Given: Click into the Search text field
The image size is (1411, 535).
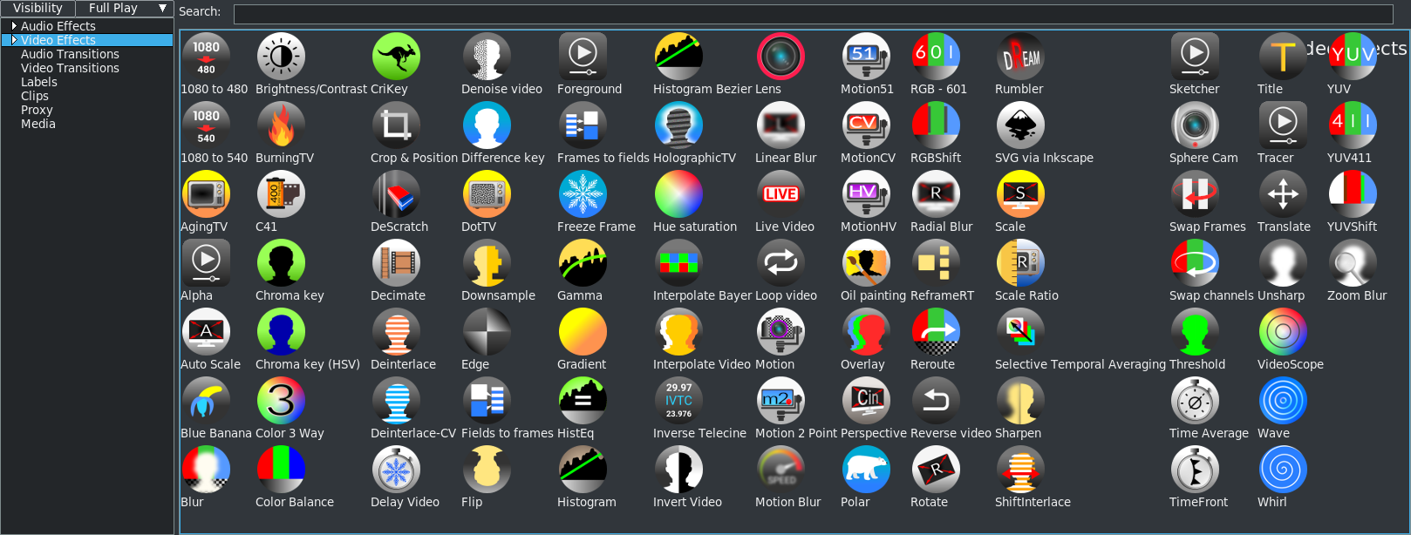Looking at the screenshot, I should (x=813, y=14).
